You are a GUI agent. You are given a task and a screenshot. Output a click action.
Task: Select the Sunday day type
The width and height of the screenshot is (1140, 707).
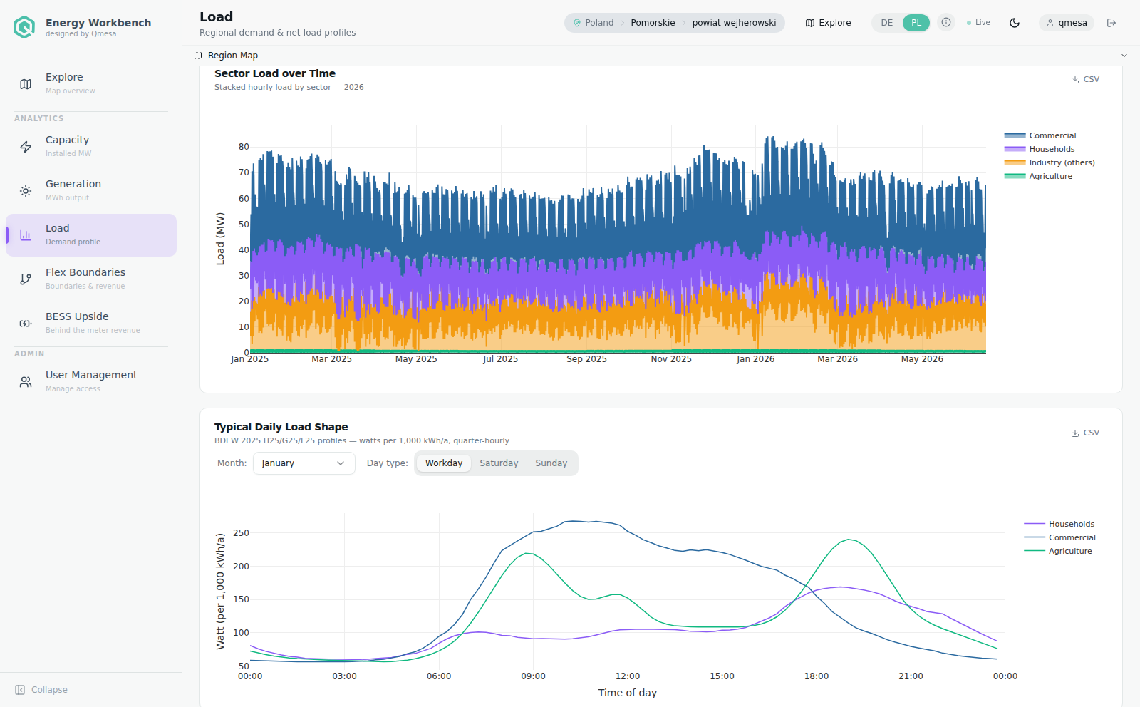pos(551,463)
